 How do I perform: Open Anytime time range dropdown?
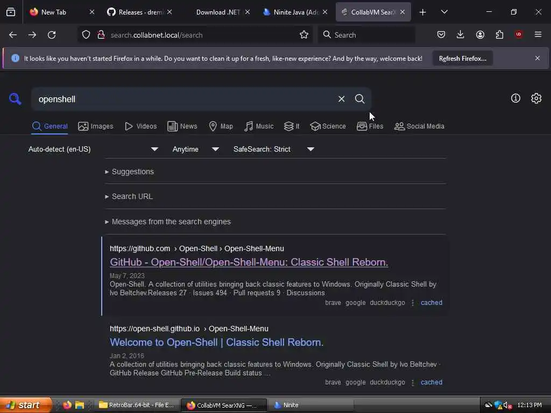pos(196,149)
